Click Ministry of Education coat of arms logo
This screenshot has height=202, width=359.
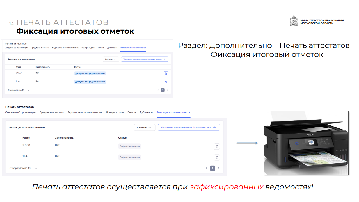294,21
